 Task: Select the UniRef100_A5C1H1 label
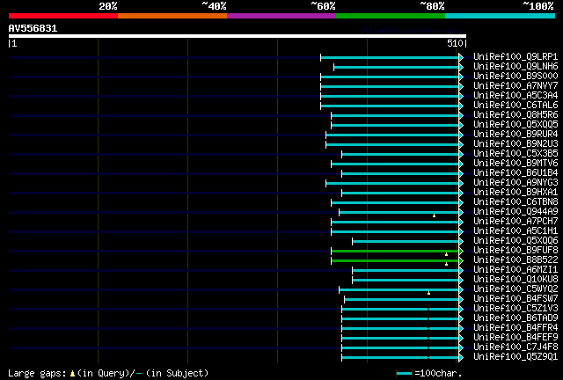(x=515, y=231)
